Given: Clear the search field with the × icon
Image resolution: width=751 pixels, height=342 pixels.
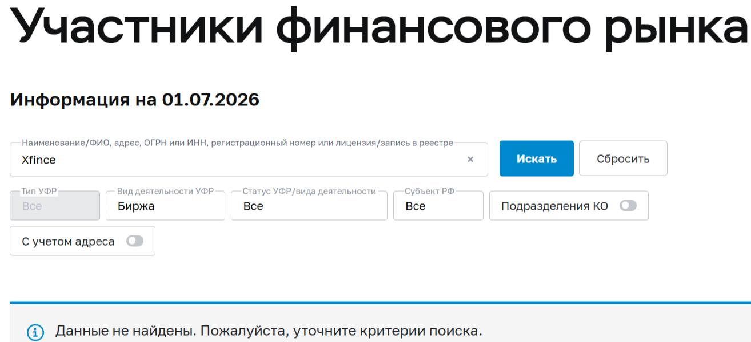Looking at the screenshot, I should (x=470, y=160).
